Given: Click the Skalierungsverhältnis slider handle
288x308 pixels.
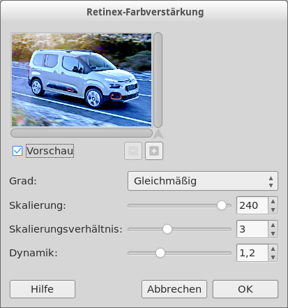Looking at the screenshot, I should pyautogui.click(x=167, y=229).
